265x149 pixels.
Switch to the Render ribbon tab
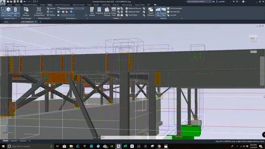pyautogui.click(x=96, y=5)
